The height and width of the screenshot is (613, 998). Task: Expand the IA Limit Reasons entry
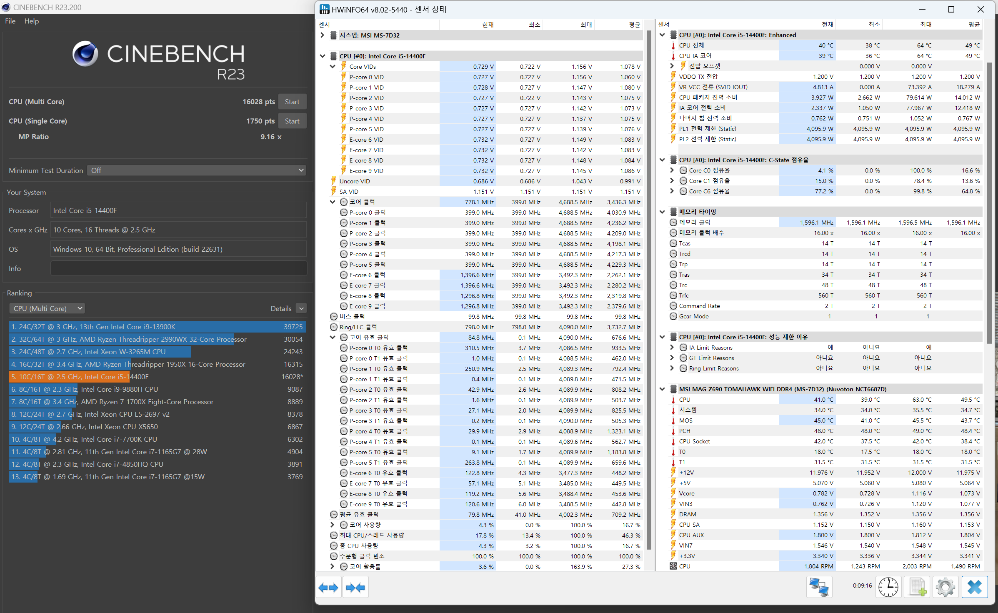672,348
